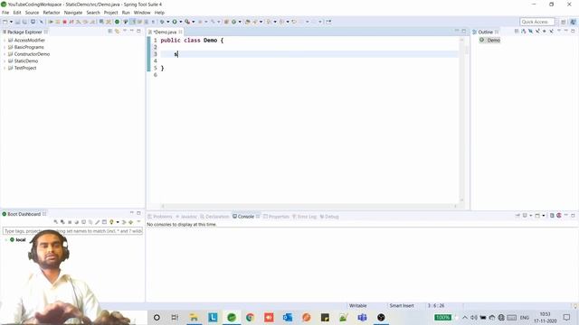Open the New toolbar dropdown arrow

point(11,22)
